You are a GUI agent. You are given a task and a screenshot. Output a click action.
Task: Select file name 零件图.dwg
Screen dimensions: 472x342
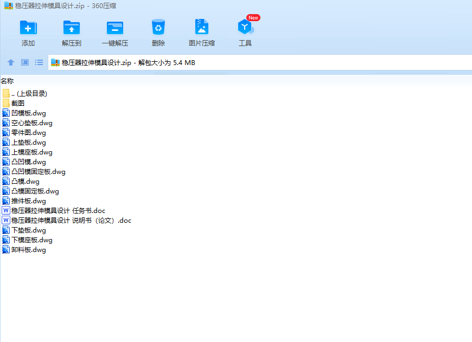click(x=29, y=133)
